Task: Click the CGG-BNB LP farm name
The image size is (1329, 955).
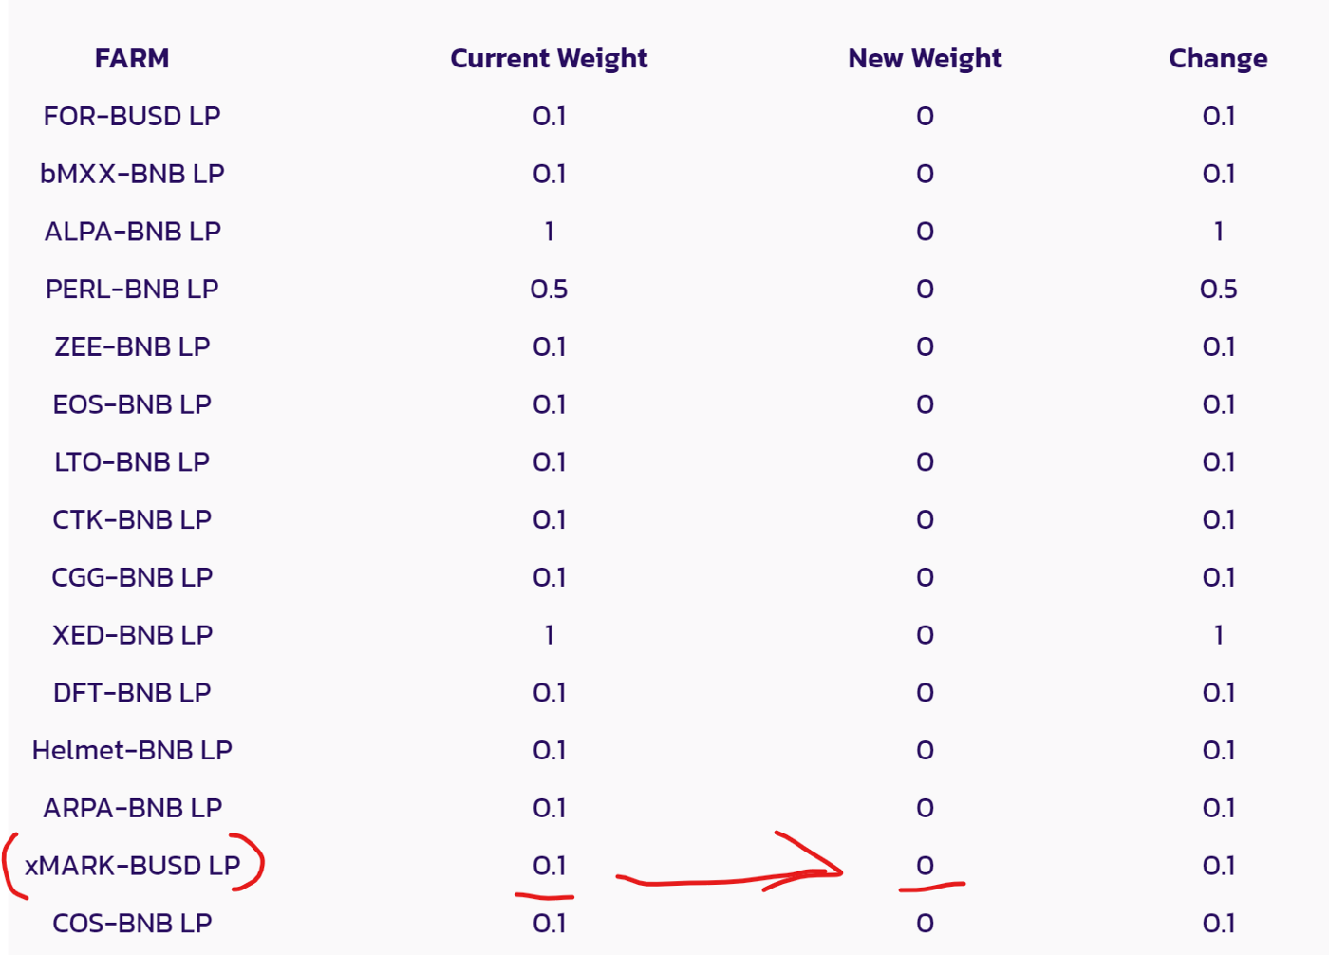Action: (132, 577)
